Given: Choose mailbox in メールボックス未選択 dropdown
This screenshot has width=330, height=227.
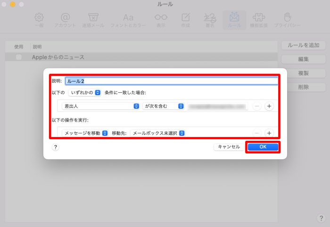Looking at the screenshot, I should 157,133.
